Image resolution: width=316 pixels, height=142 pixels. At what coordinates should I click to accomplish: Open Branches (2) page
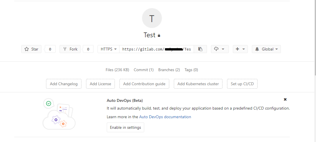coord(169,70)
